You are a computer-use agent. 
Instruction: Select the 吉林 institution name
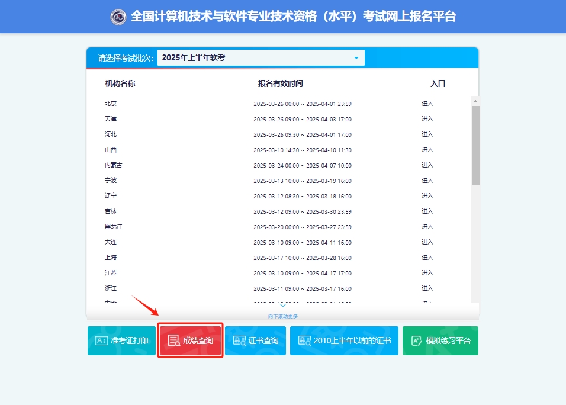[x=111, y=211]
